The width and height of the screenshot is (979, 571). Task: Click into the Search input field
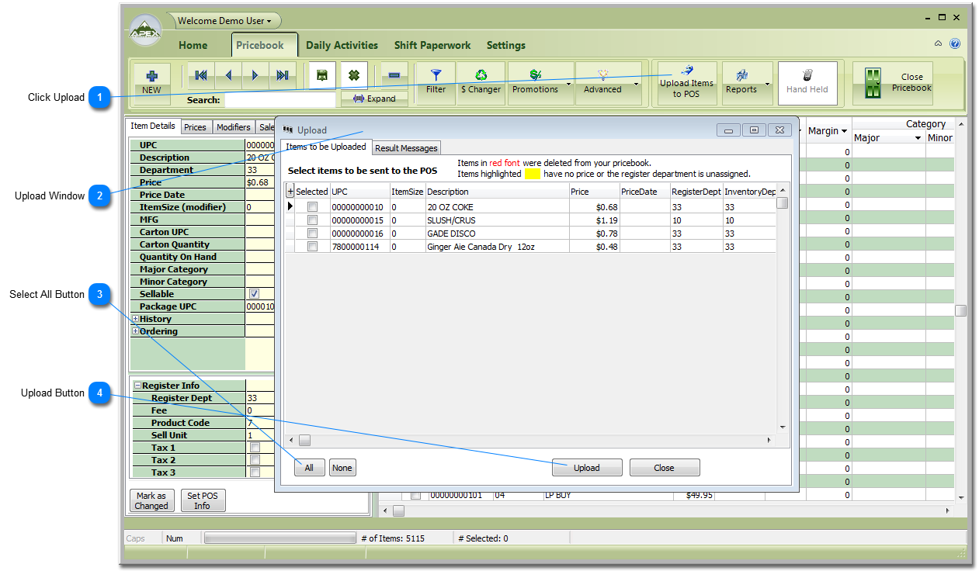[x=279, y=100]
